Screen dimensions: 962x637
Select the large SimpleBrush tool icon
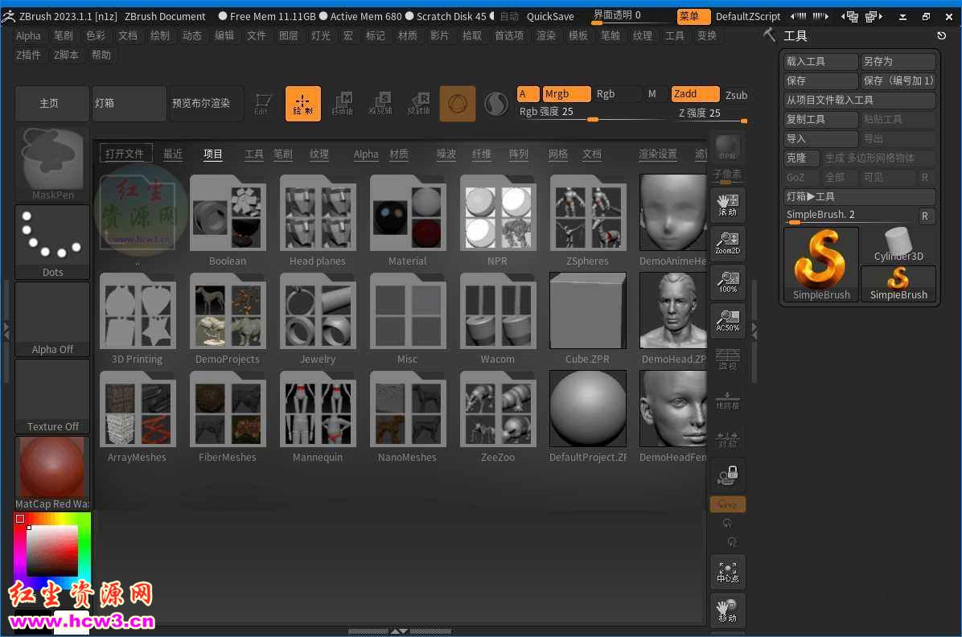821,265
